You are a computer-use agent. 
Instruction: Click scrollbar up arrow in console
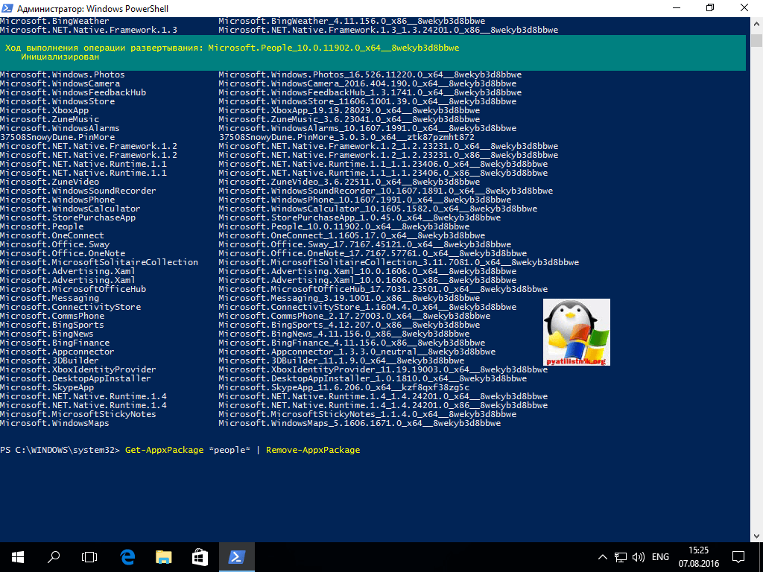pos(756,22)
